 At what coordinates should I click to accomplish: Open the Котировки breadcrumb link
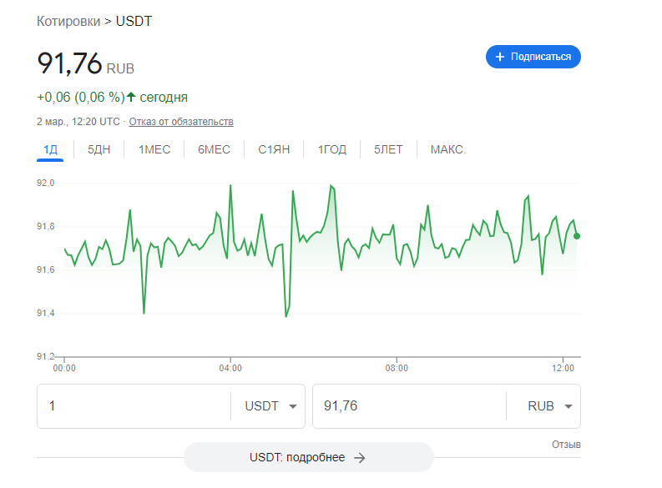click(68, 21)
